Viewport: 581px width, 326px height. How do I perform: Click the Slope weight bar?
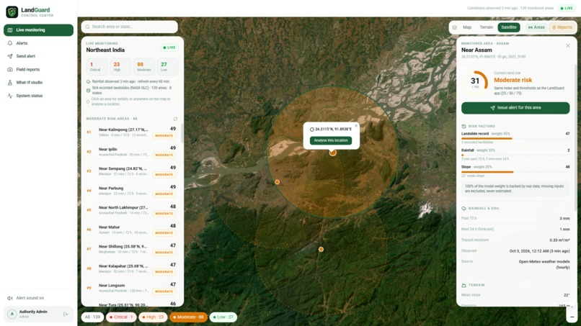[x=515, y=172]
